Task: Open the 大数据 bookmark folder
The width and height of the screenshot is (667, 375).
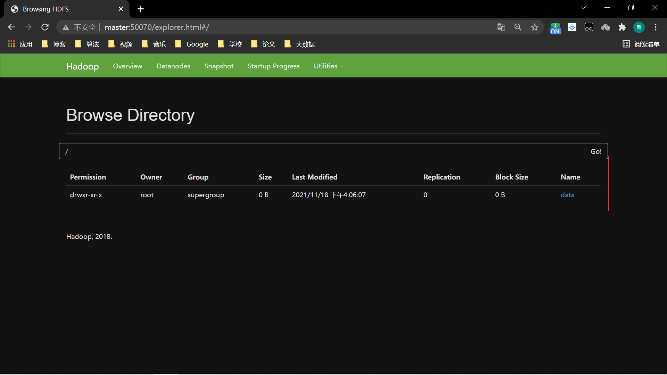Action: [x=299, y=44]
